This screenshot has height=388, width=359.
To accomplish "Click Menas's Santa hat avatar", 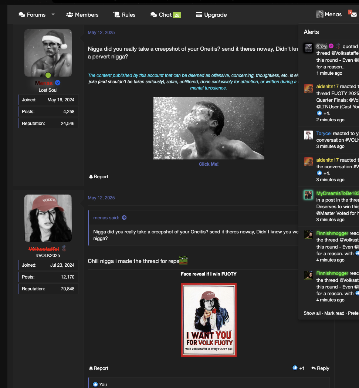I will coord(48,53).
